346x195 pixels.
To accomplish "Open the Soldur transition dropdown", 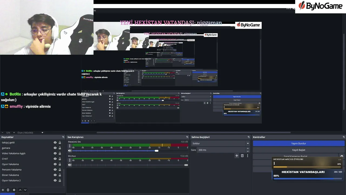I will click(220, 143).
